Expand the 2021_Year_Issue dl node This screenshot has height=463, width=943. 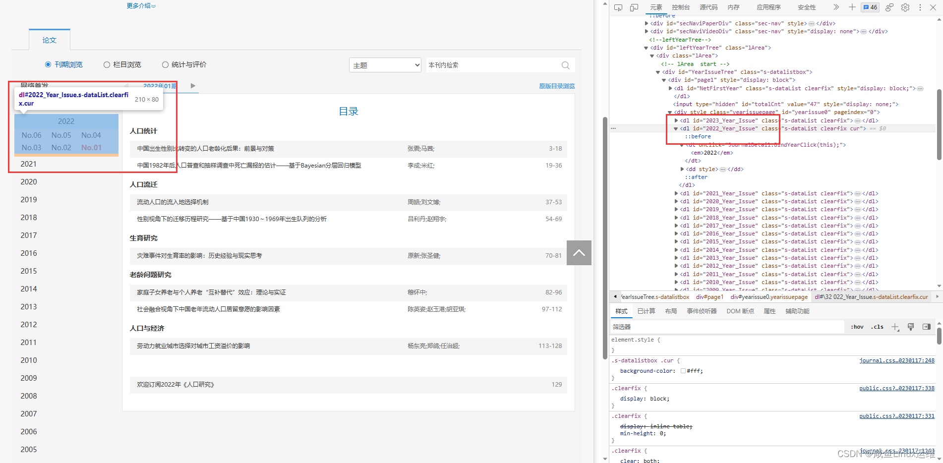point(676,193)
